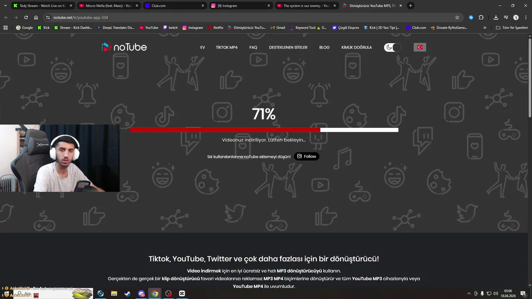
Task: Open the tab search dropdown arrow
Action: (x=5, y=6)
